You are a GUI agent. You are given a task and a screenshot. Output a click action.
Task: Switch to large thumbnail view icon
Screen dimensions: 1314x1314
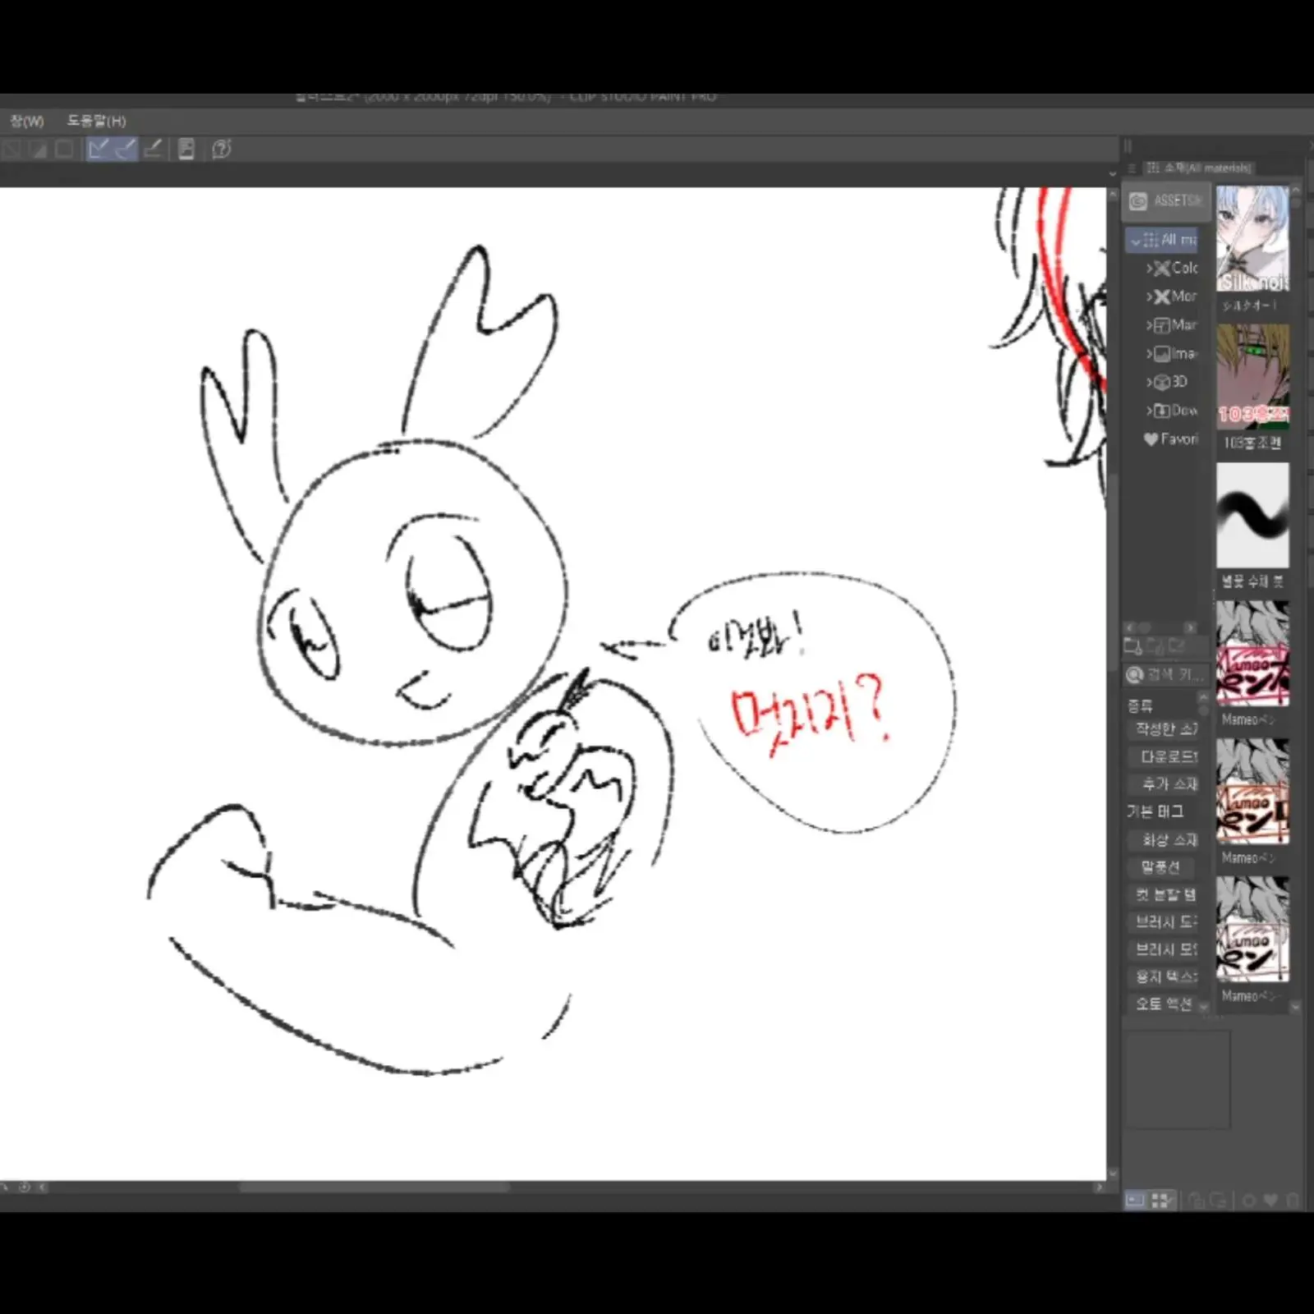click(1136, 1201)
